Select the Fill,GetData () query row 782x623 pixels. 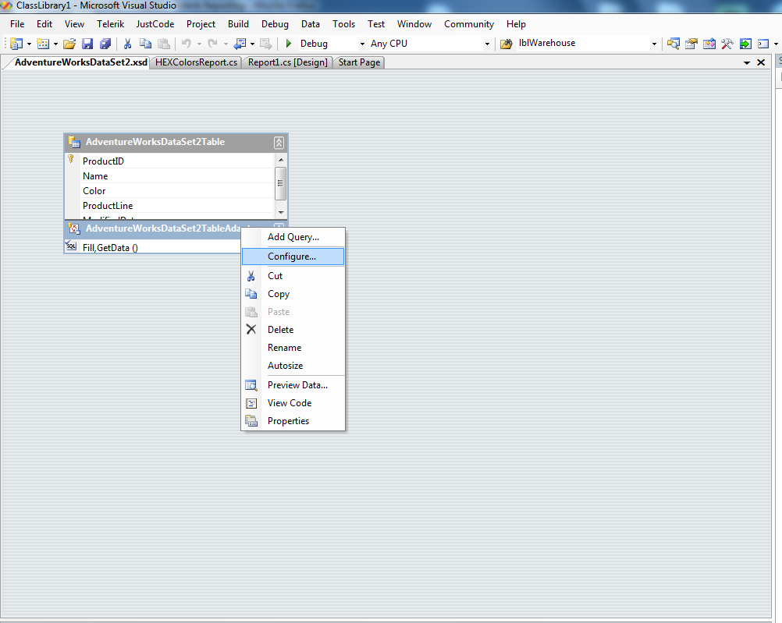(x=153, y=247)
